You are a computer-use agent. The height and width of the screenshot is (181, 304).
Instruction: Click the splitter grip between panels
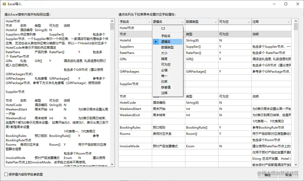click(117, 89)
